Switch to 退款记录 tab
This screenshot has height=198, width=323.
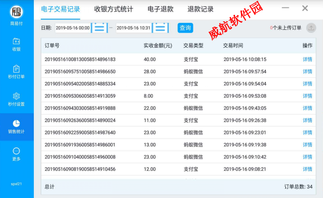pos(200,9)
